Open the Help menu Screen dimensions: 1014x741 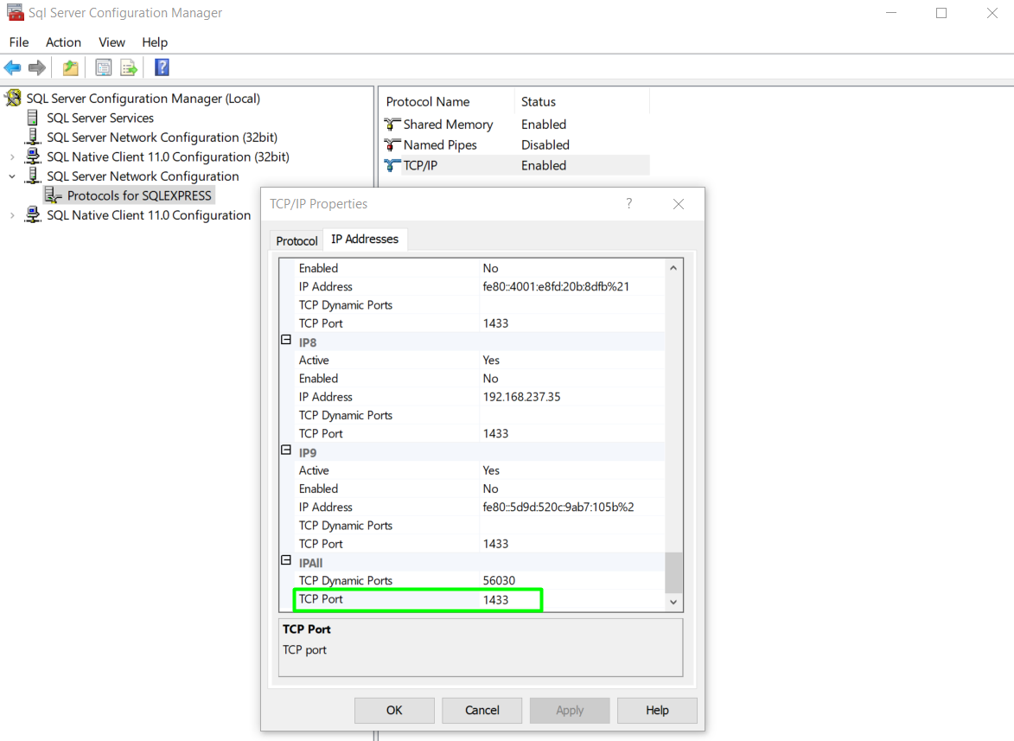tap(155, 42)
